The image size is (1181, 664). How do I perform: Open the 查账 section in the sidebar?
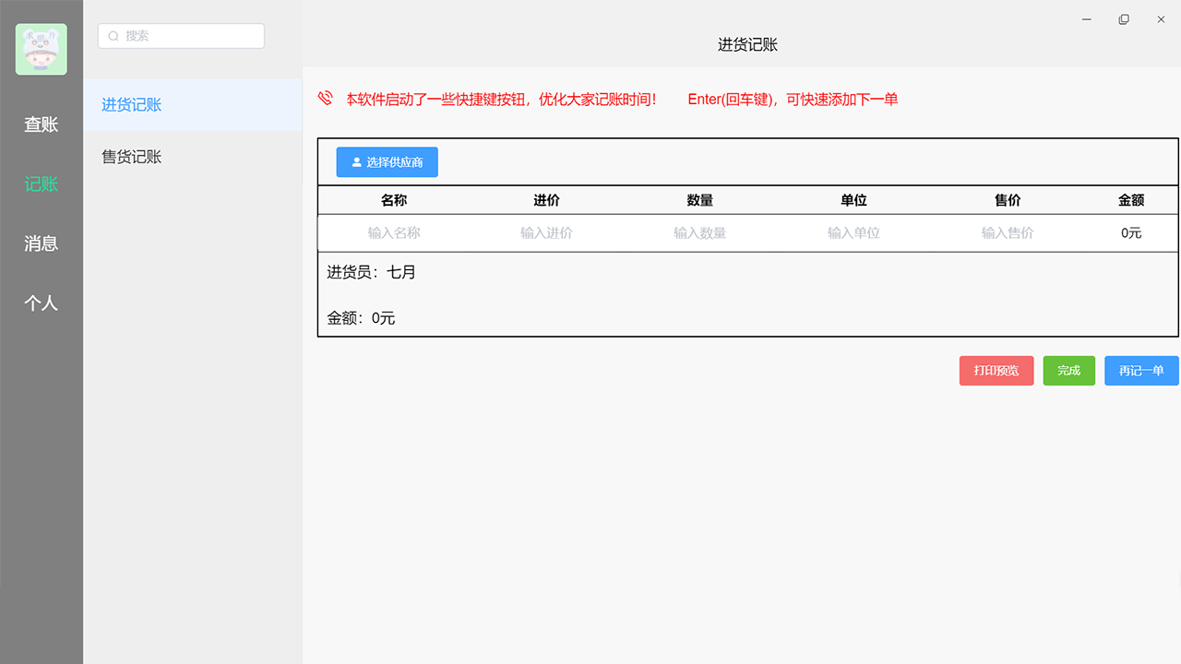click(41, 125)
